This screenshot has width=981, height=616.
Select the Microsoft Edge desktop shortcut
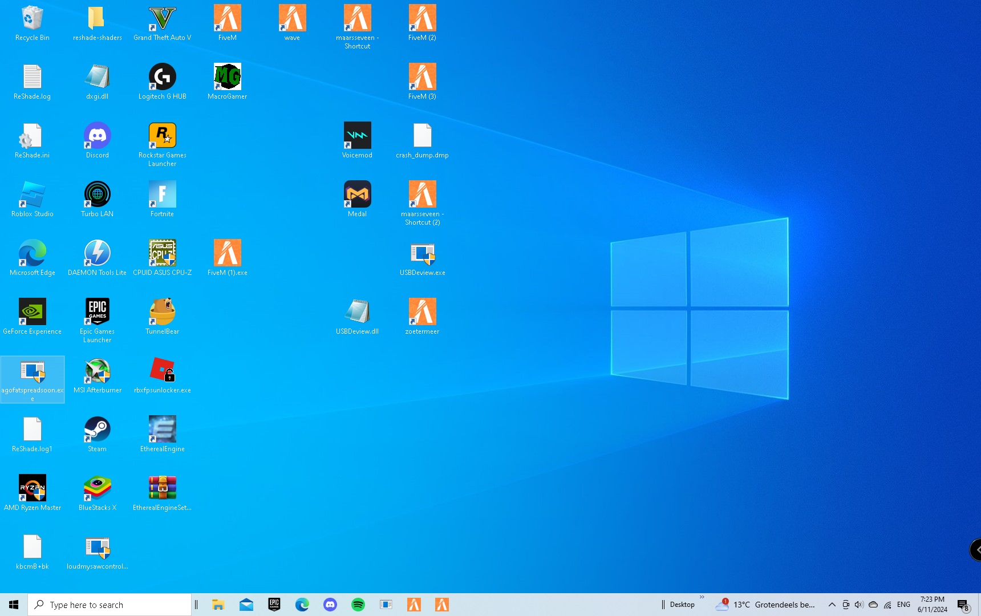[33, 258]
